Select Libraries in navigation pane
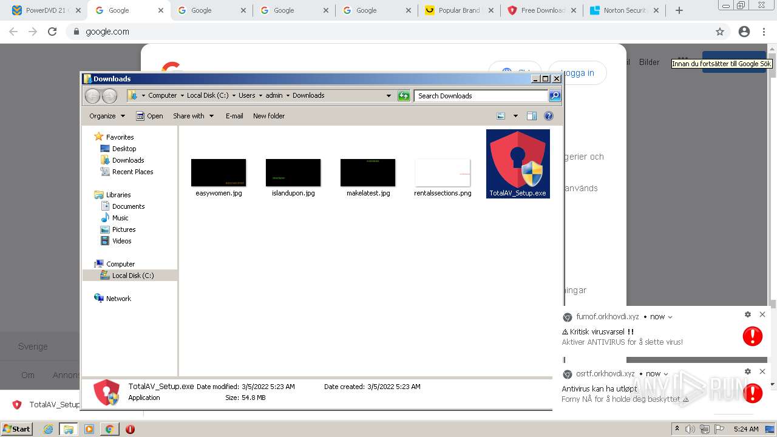The image size is (777, 437). (x=118, y=195)
